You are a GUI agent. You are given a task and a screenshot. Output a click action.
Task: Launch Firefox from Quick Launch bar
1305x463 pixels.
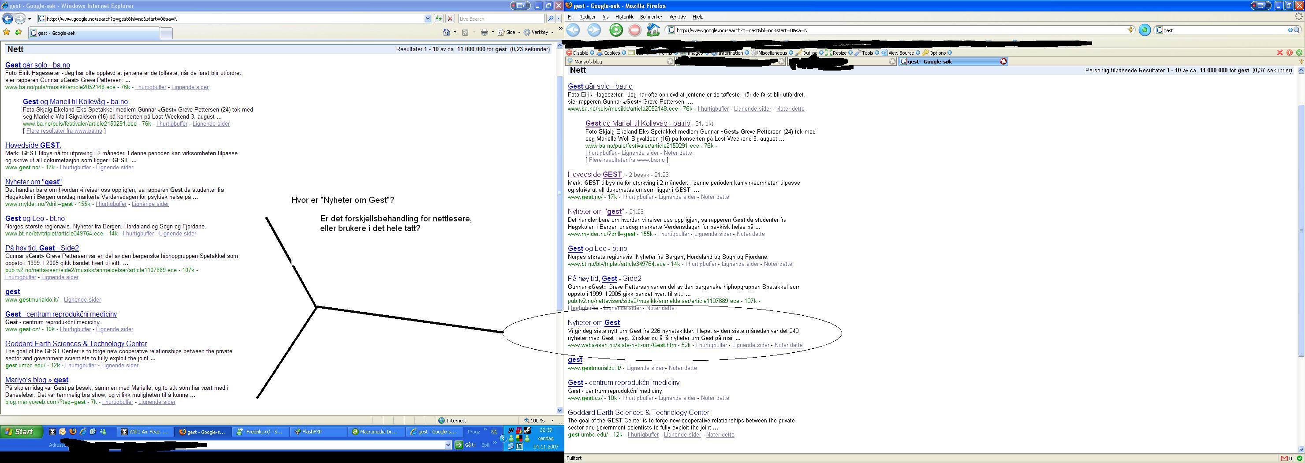tap(72, 432)
